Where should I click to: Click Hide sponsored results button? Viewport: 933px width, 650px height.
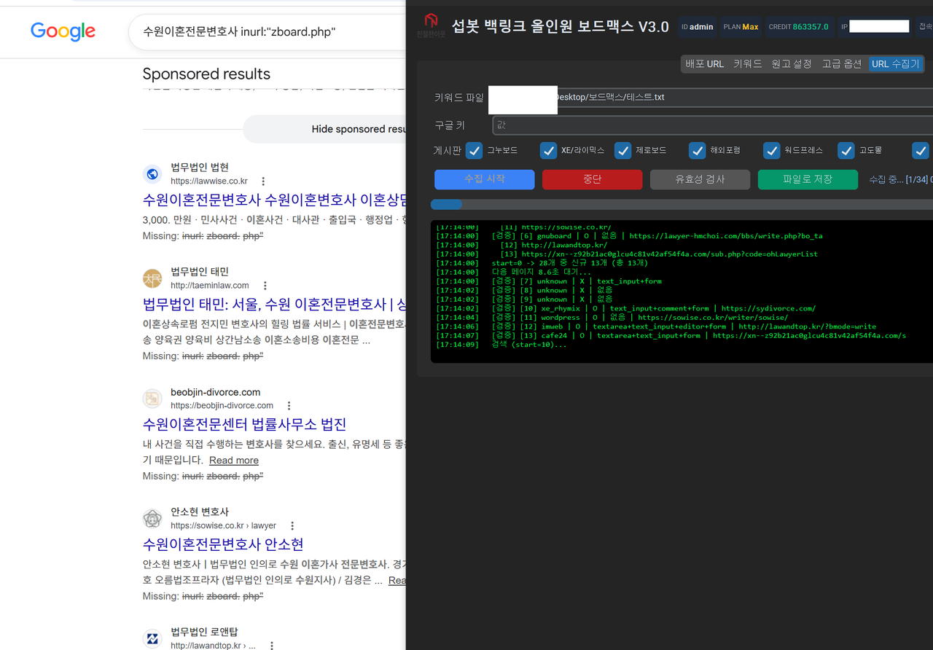click(x=324, y=129)
